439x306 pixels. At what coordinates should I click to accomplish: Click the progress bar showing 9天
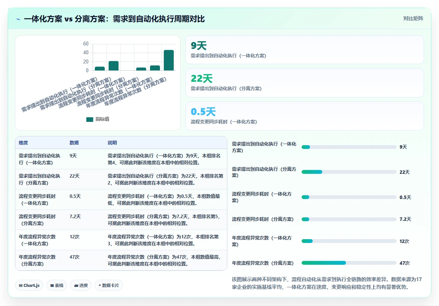click(349, 147)
